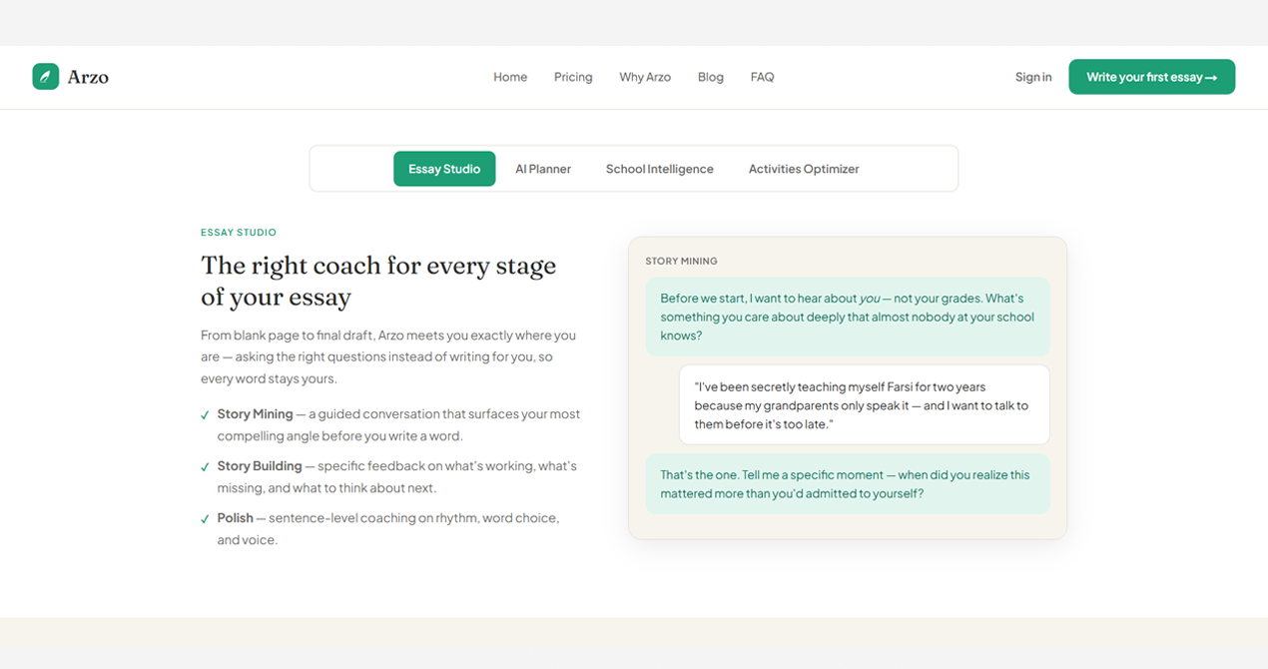Click the bold 'Story Mining' list text
This screenshot has height=669, width=1268.
tap(255, 413)
